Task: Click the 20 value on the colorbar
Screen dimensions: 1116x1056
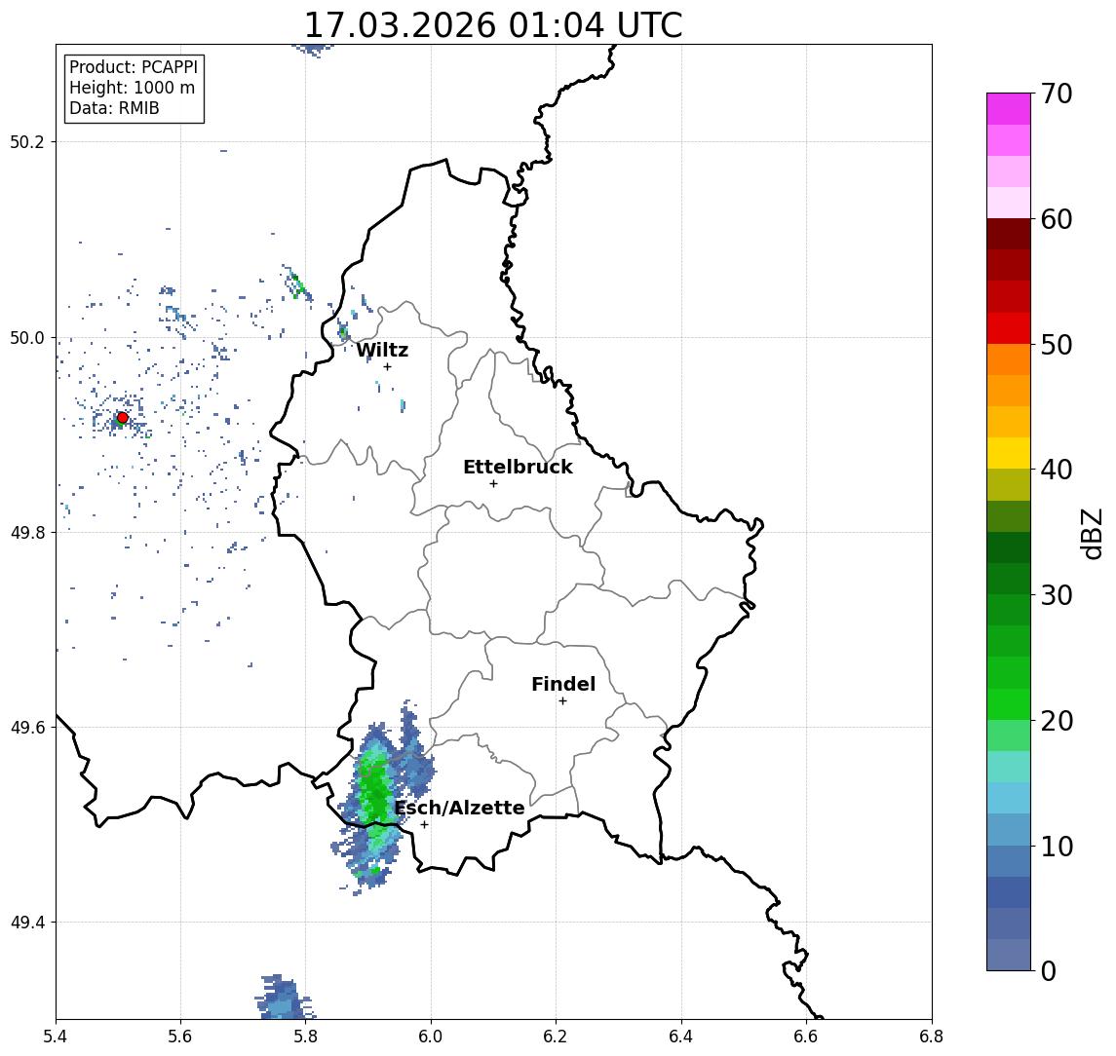Action: tap(1057, 721)
